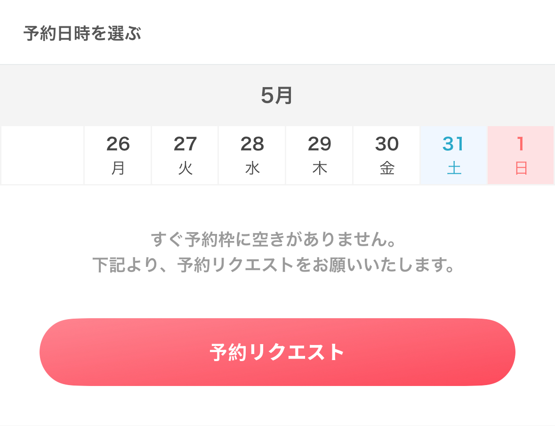
Task: Select Friday the 30th in the calendar
Action: point(386,154)
